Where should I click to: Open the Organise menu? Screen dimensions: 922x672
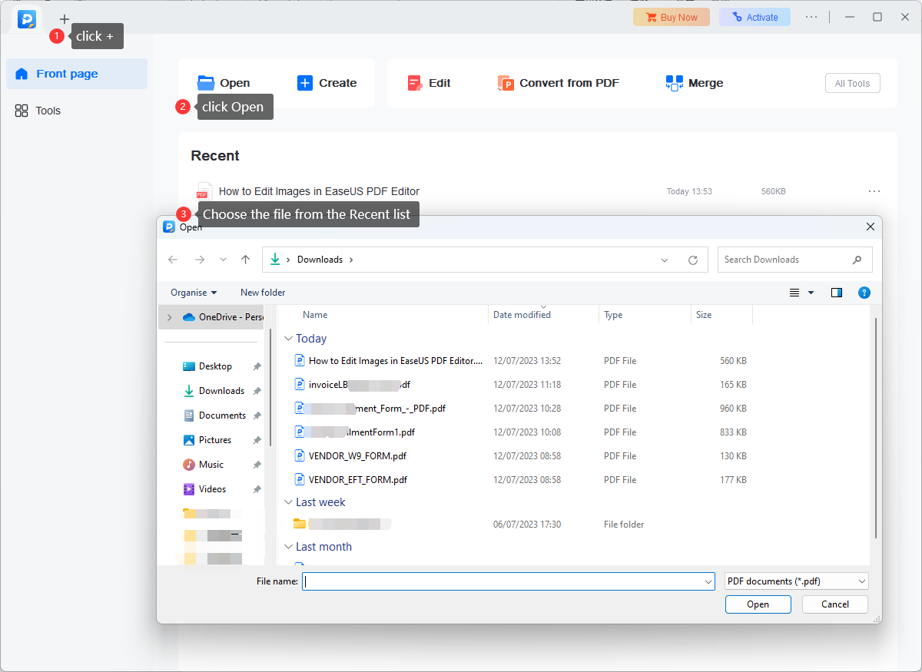194,293
